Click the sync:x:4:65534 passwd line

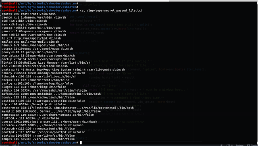pos(31,28)
